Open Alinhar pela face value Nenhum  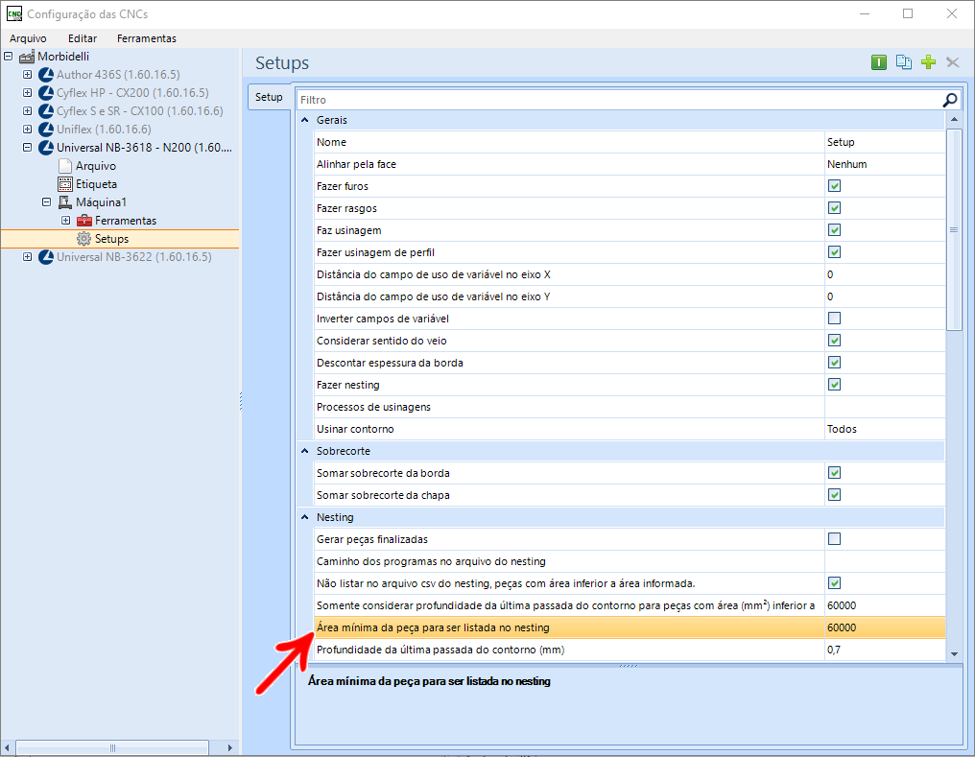click(884, 164)
